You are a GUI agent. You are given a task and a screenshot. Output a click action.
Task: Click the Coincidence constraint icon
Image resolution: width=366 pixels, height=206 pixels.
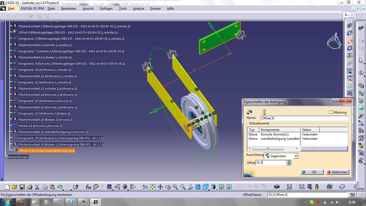[x=349, y=25]
